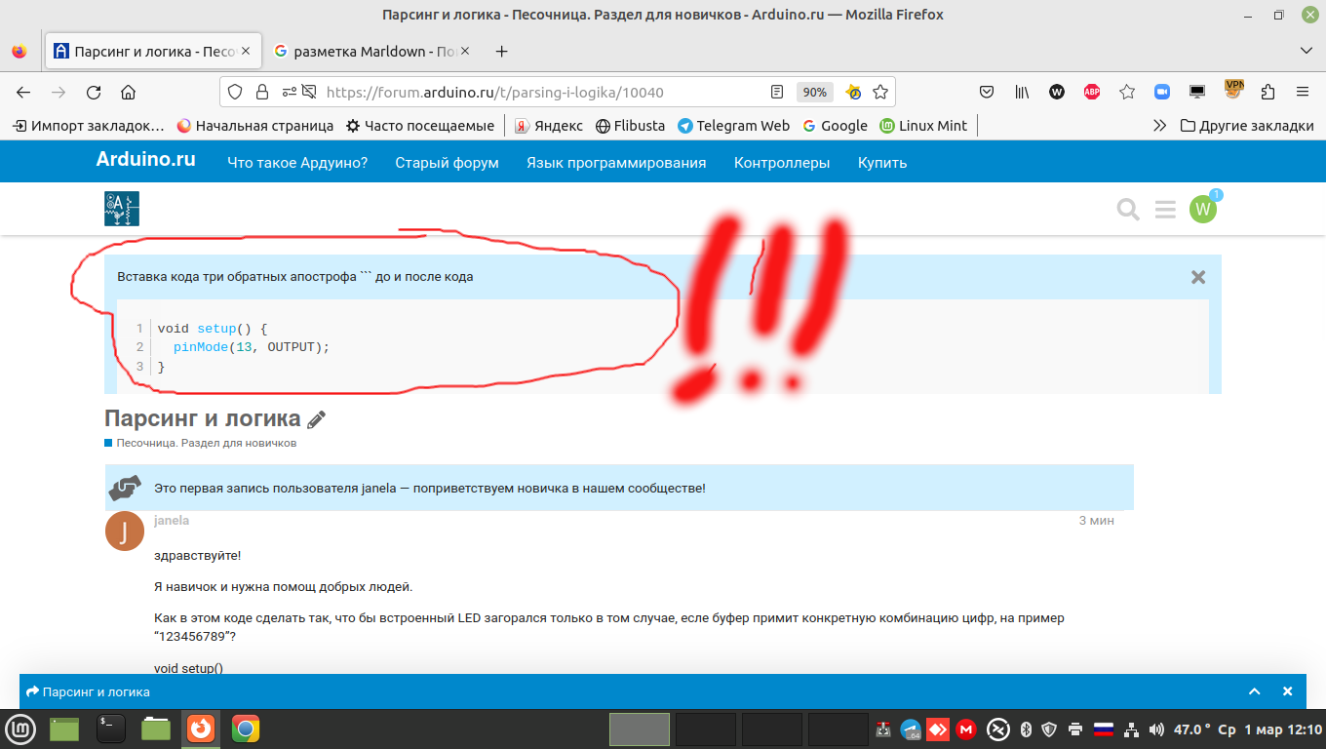The height and width of the screenshot is (749, 1326).
Task: Go to the Arduino.ru home link
Action: click(x=145, y=160)
